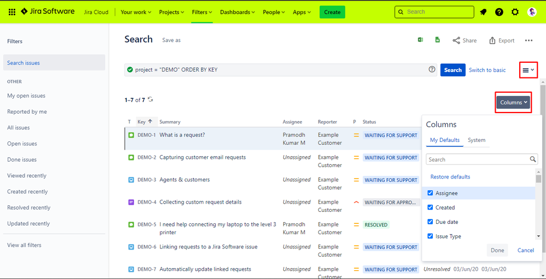
Task: Click the DEMO-1 issue type icon
Action: click(x=131, y=135)
